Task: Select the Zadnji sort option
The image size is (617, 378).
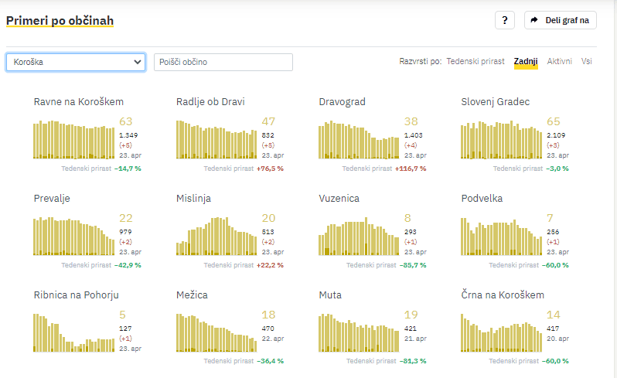Action: tap(526, 61)
